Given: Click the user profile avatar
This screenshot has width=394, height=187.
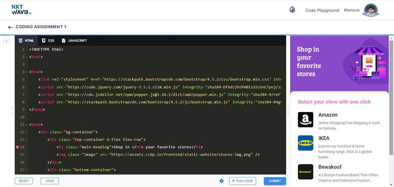Looking at the screenshot, I should coord(371,10).
